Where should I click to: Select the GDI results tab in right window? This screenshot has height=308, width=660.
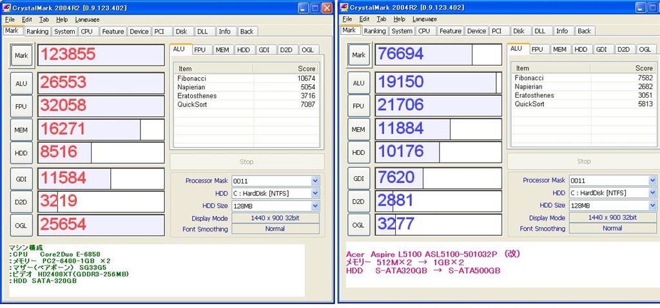(601, 50)
